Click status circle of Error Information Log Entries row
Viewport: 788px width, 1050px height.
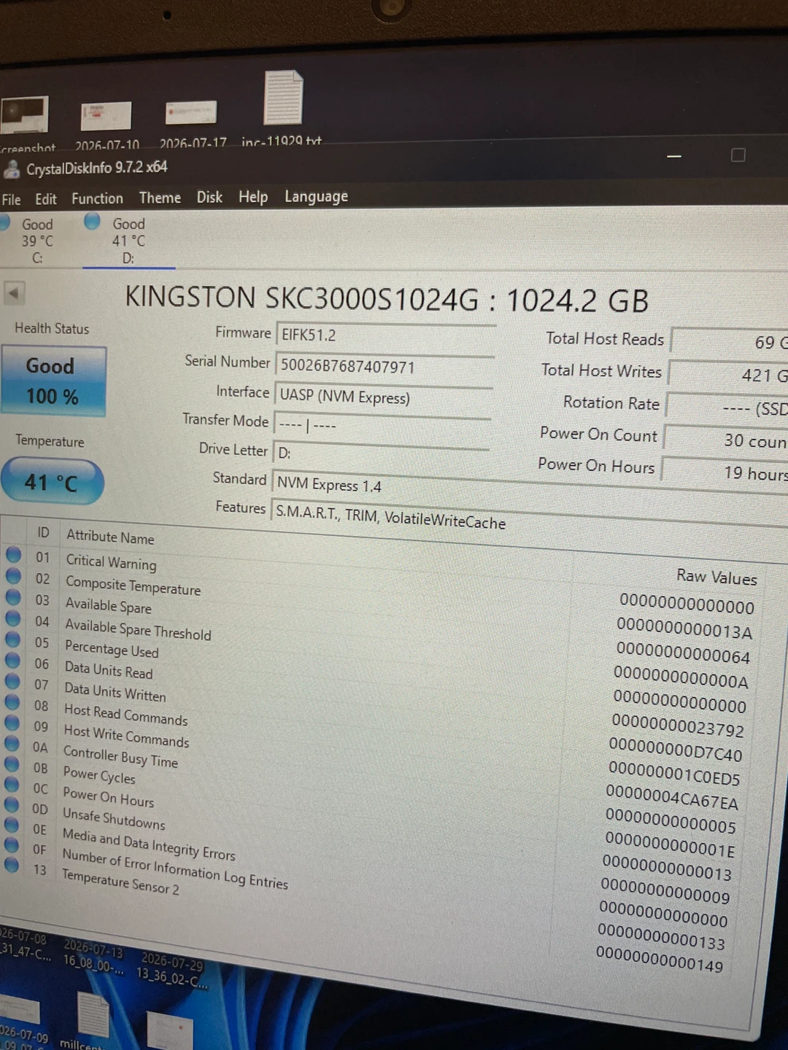[x=12, y=845]
